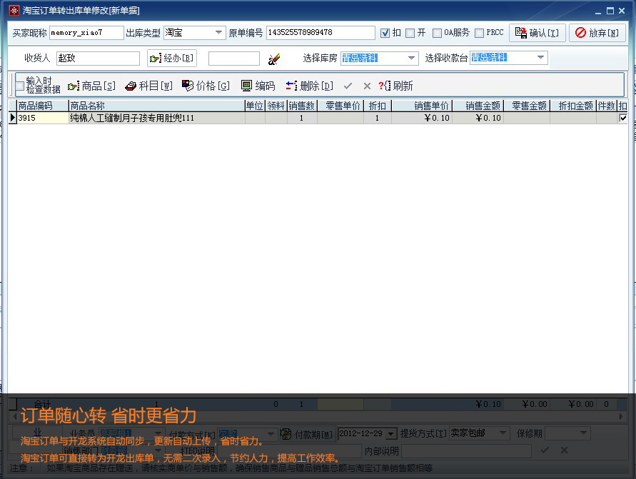Close the 淘宝订单转出库单修改 window
Screen dimensions: 636x479
(x=622, y=11)
